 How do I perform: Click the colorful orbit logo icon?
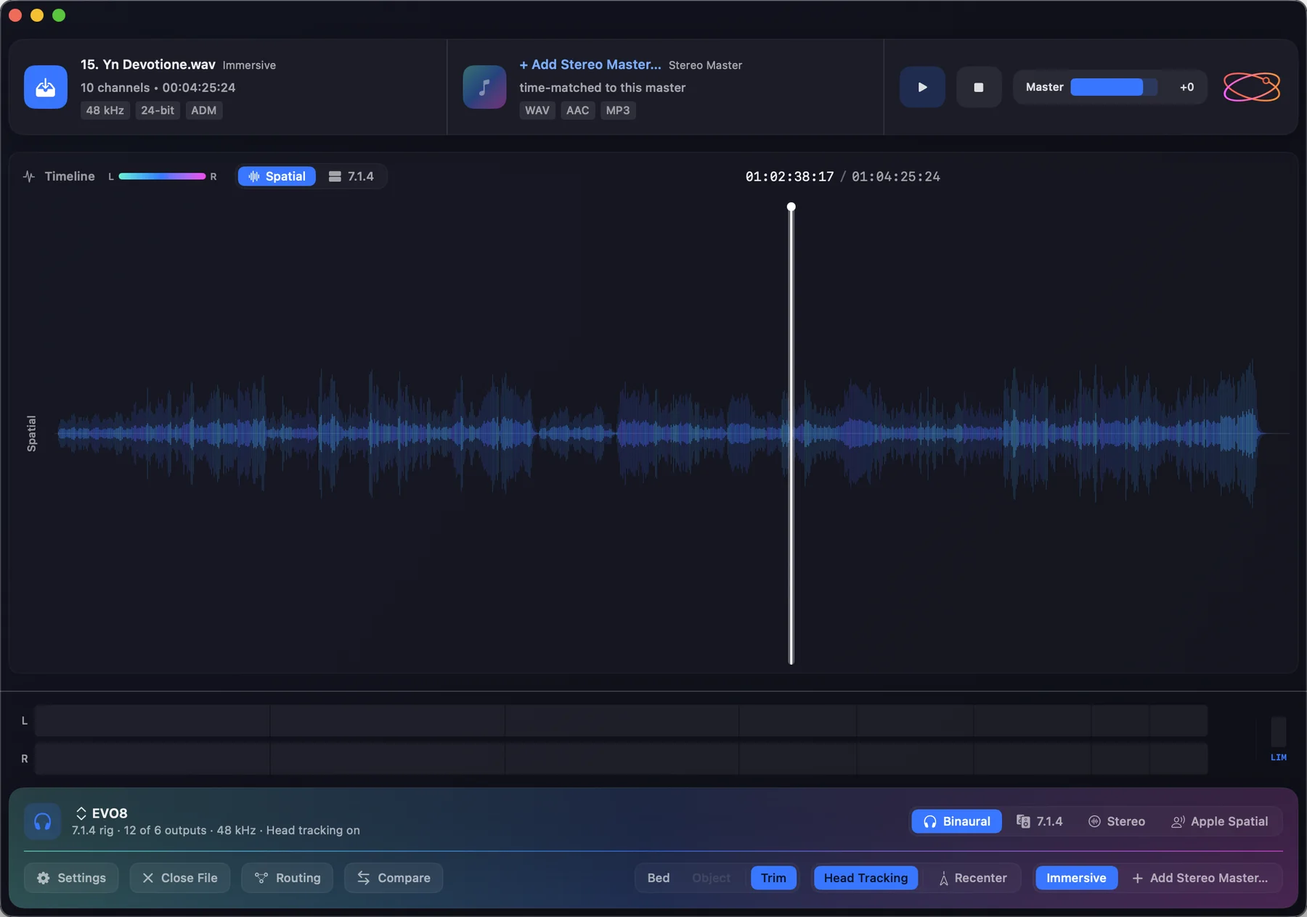tap(1252, 87)
